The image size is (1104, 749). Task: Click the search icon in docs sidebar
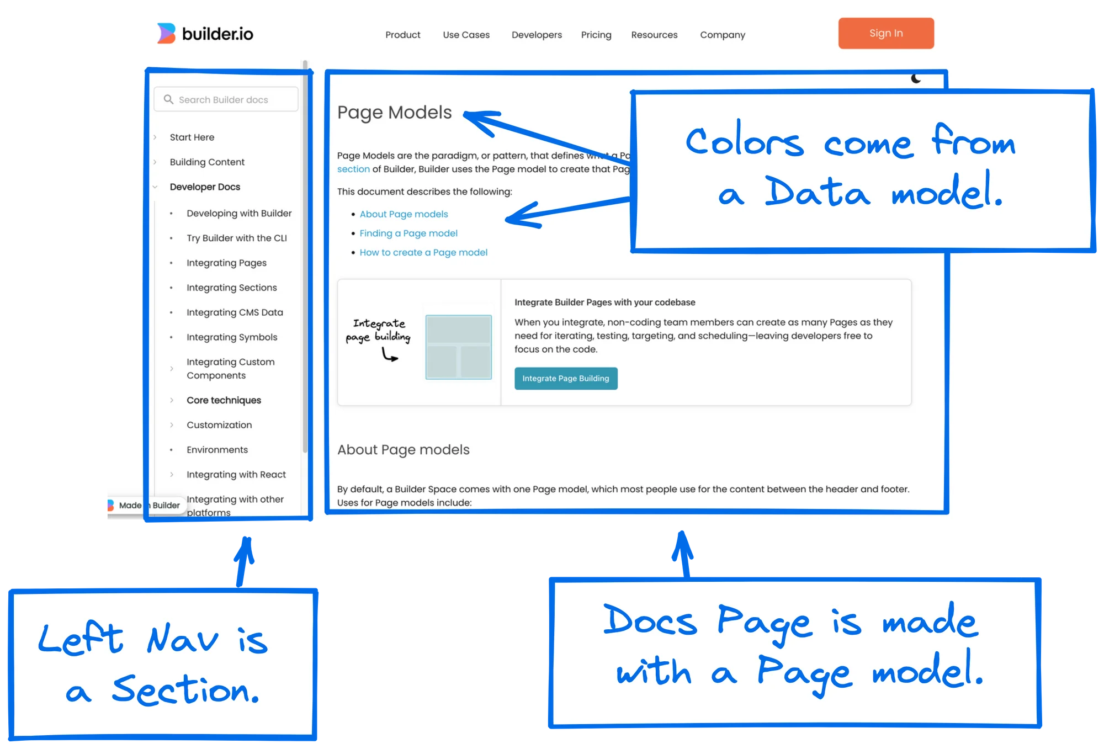click(x=168, y=99)
